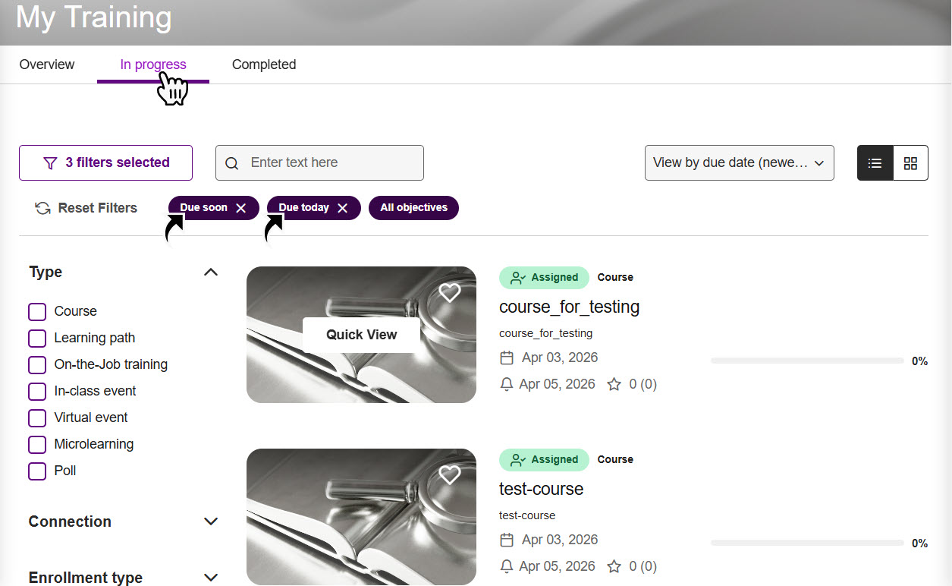Enable the Learning path checkbox
The width and height of the screenshot is (952, 586).
tap(37, 339)
